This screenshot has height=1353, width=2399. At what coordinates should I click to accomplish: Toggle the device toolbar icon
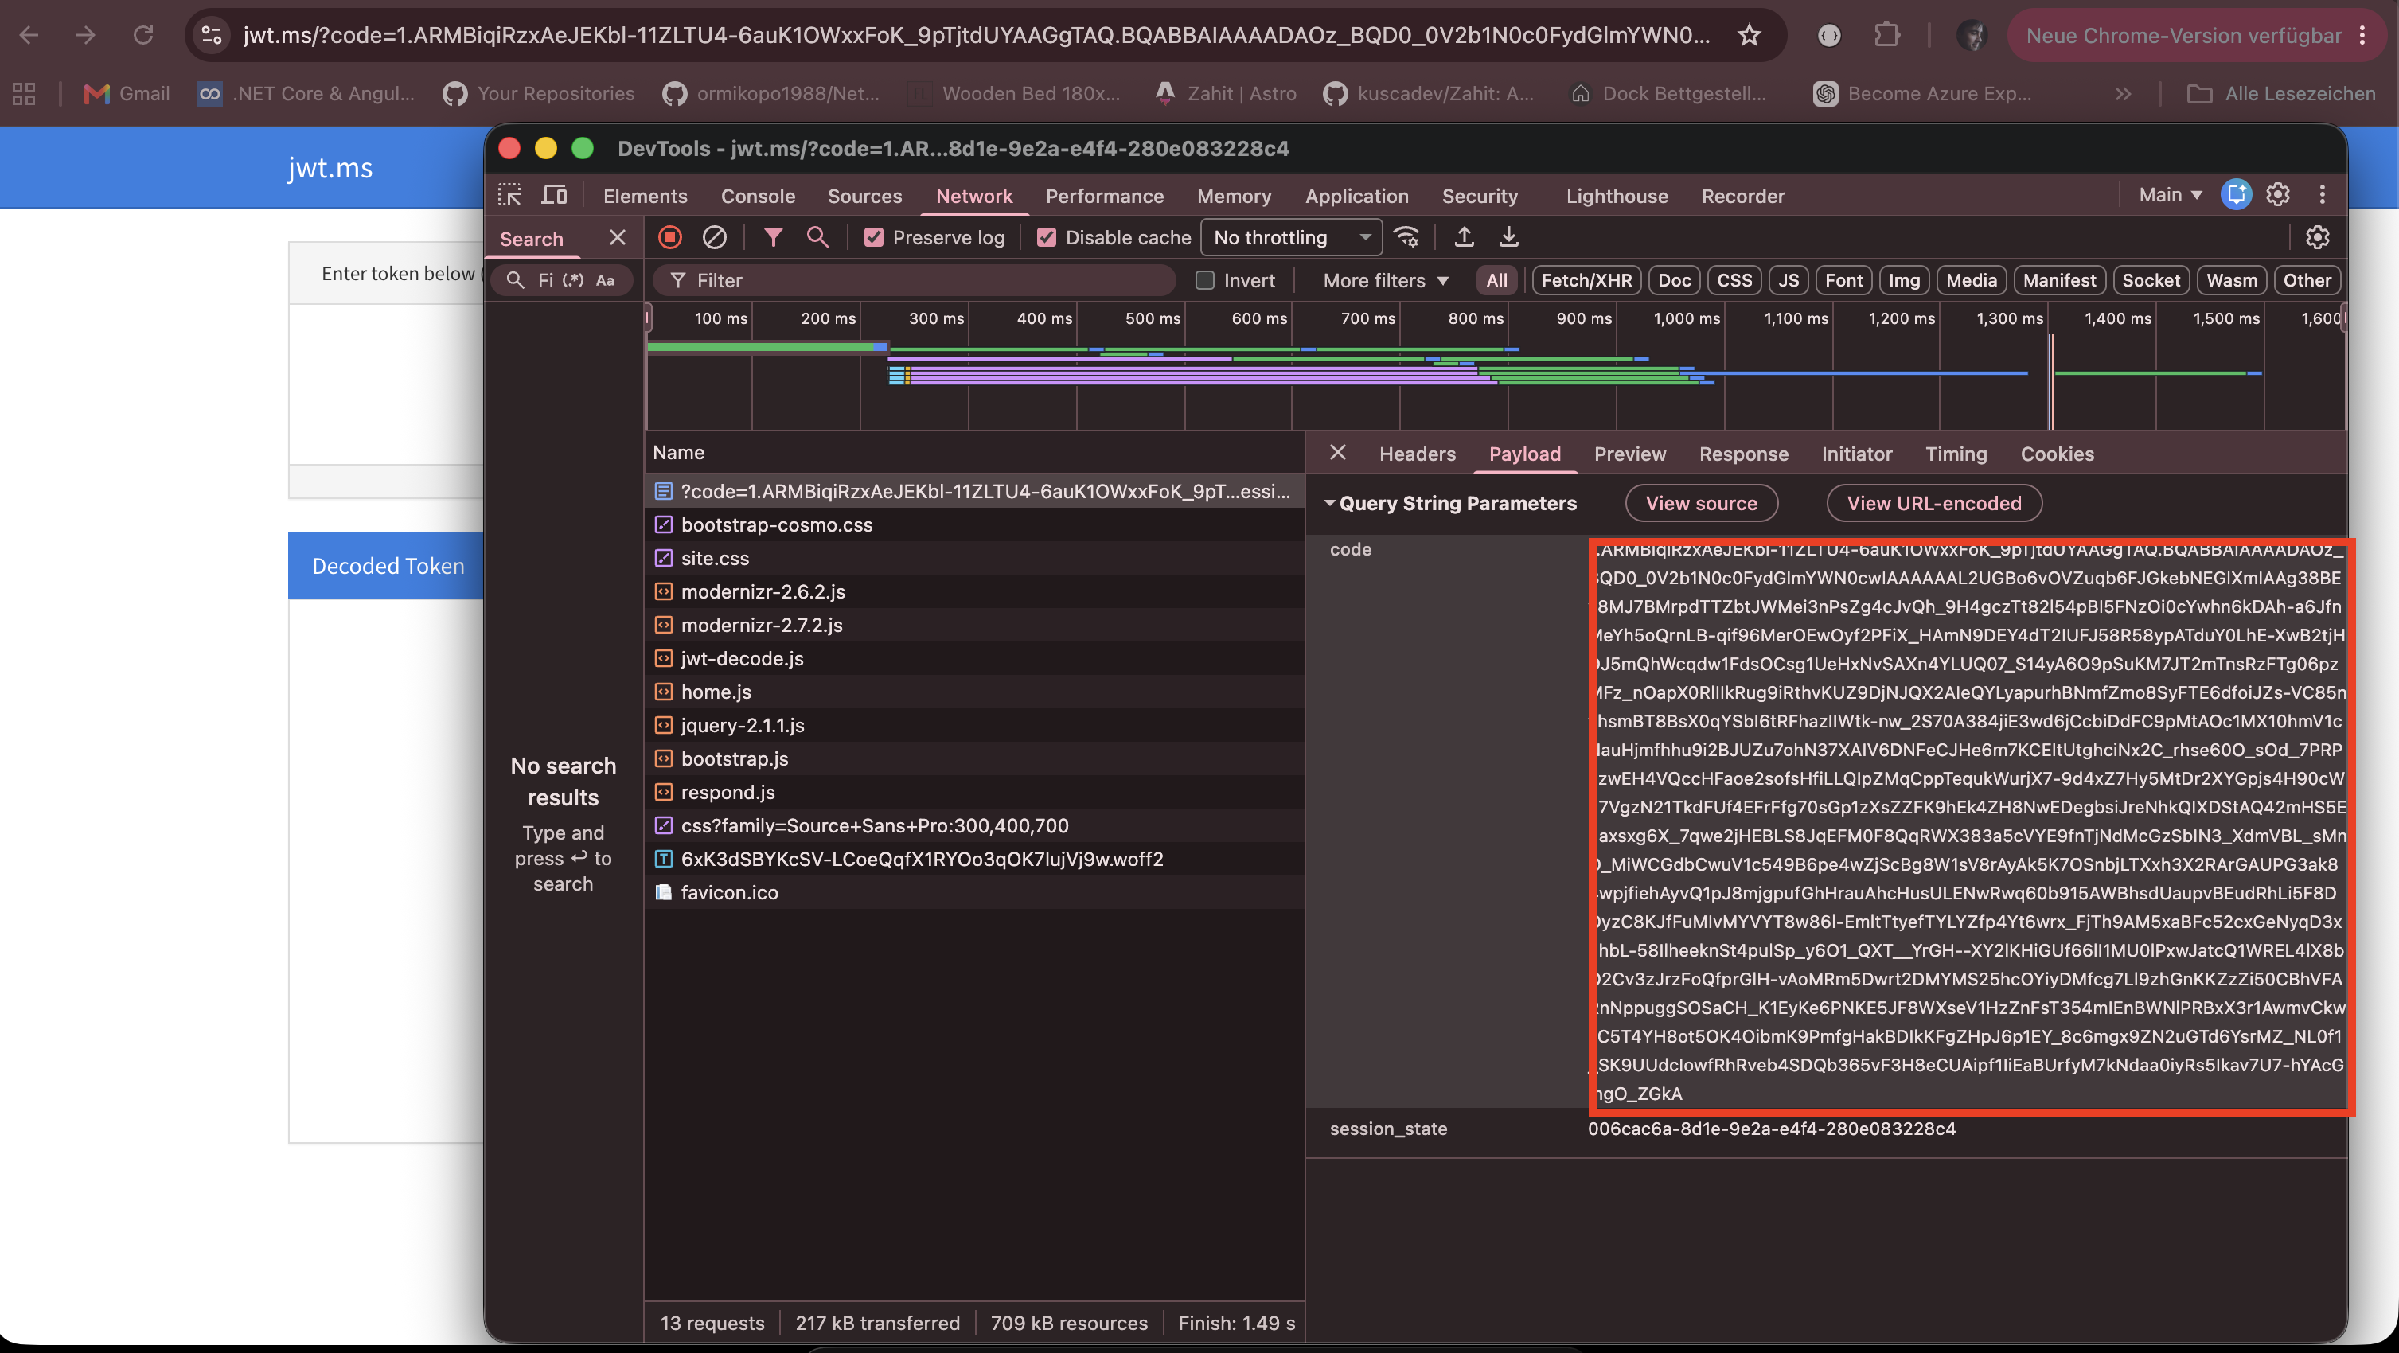pos(555,195)
